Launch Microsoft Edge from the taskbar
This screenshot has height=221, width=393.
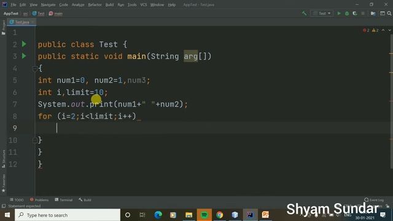[158, 215]
